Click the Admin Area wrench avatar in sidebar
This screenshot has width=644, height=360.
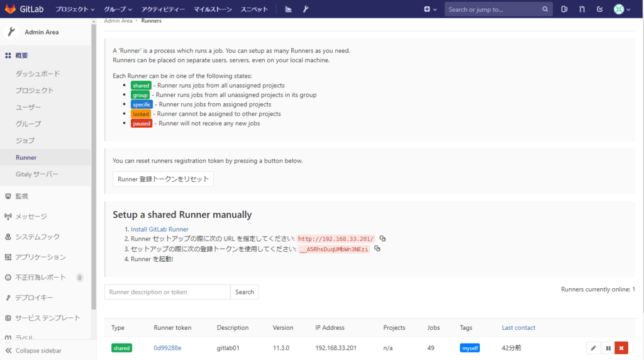pyautogui.click(x=11, y=31)
